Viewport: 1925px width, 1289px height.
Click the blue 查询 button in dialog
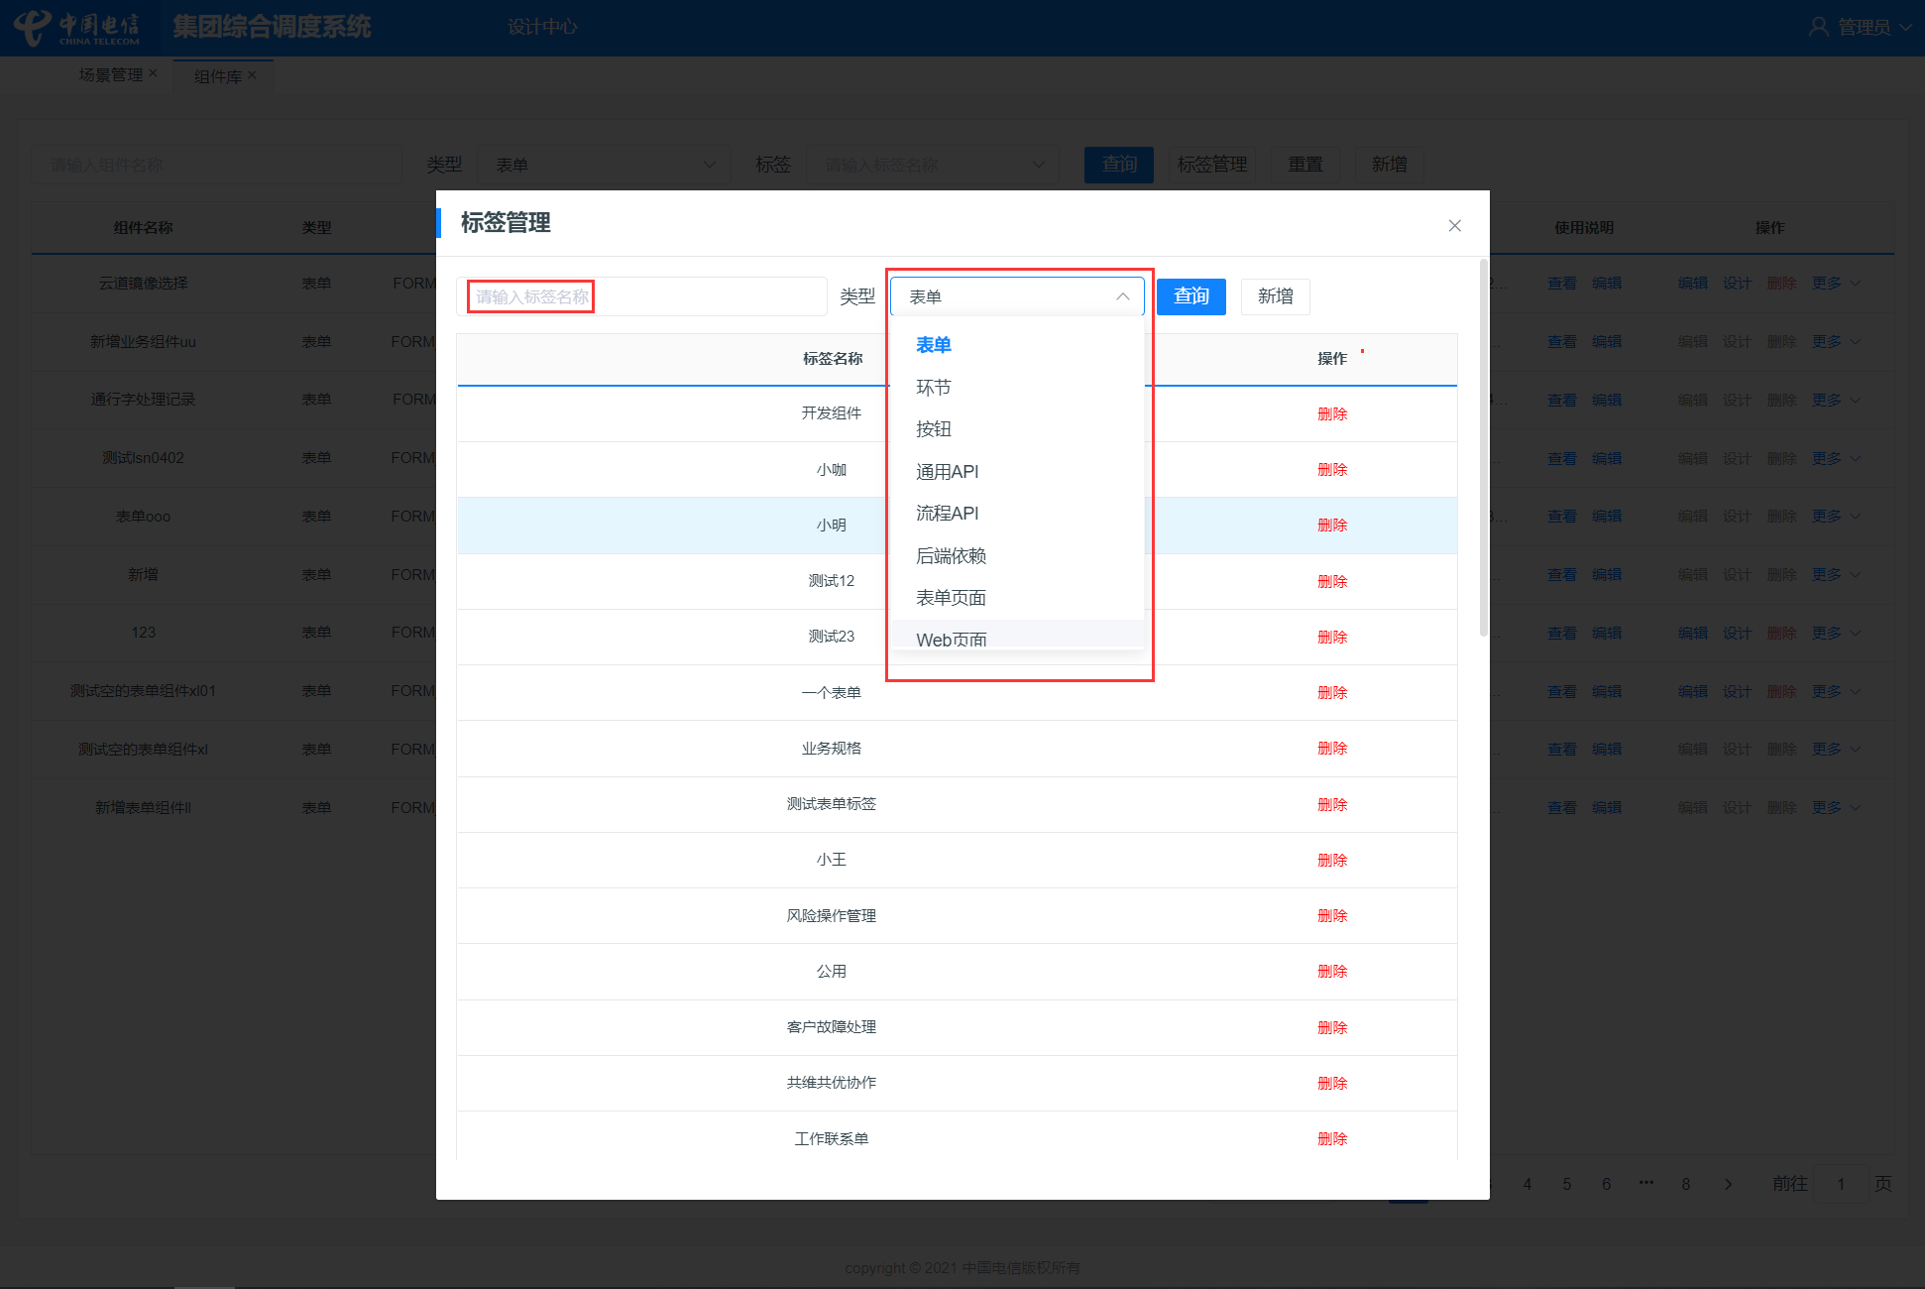pos(1190,296)
